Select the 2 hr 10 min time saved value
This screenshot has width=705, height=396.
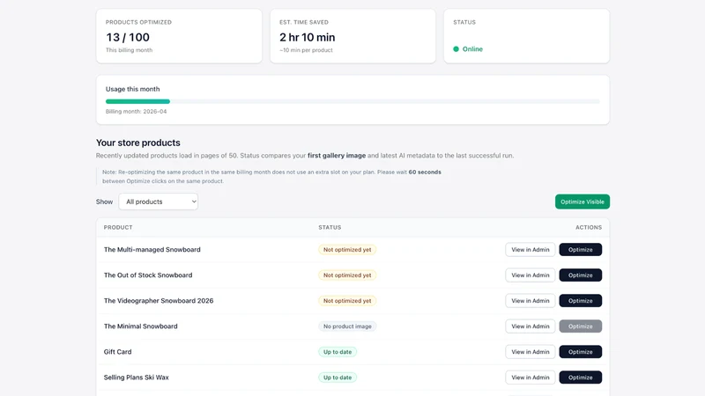[307, 37]
